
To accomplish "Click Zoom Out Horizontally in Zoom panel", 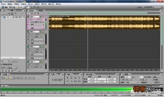I will (71, 78).
